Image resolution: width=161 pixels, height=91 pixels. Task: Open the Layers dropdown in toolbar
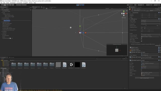[149, 5]
